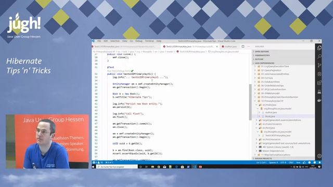
Task: Expand the 05-DatabaseViews project
Action: click(255, 82)
